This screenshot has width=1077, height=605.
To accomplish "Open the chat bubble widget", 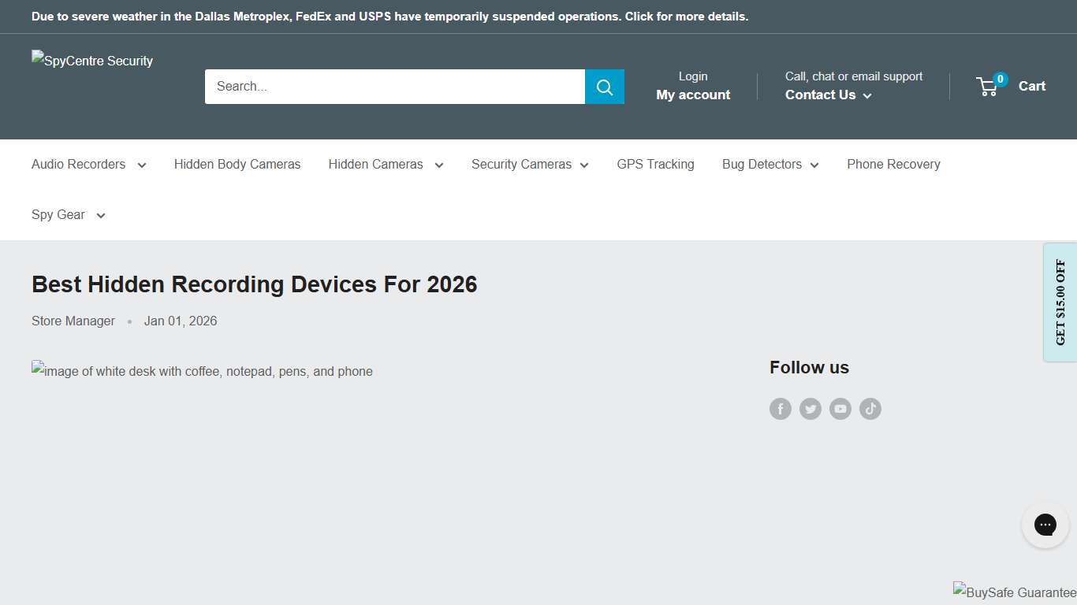I will pos(1045,524).
